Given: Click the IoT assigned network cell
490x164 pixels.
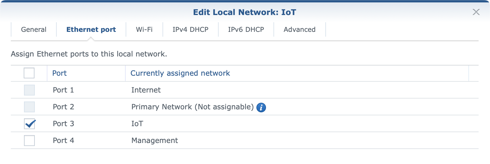Looking at the screenshot, I should (137, 124).
